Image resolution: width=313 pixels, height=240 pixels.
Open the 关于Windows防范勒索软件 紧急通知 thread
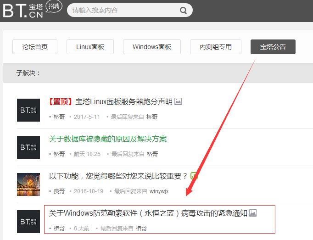148,213
